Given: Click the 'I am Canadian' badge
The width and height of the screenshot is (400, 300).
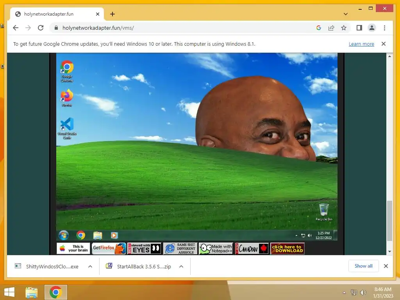Looking at the screenshot, I should pyautogui.click(x=252, y=248).
